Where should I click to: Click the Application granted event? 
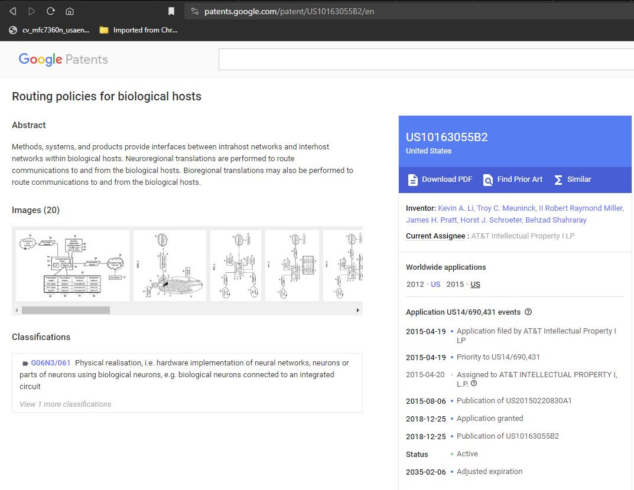(490, 419)
